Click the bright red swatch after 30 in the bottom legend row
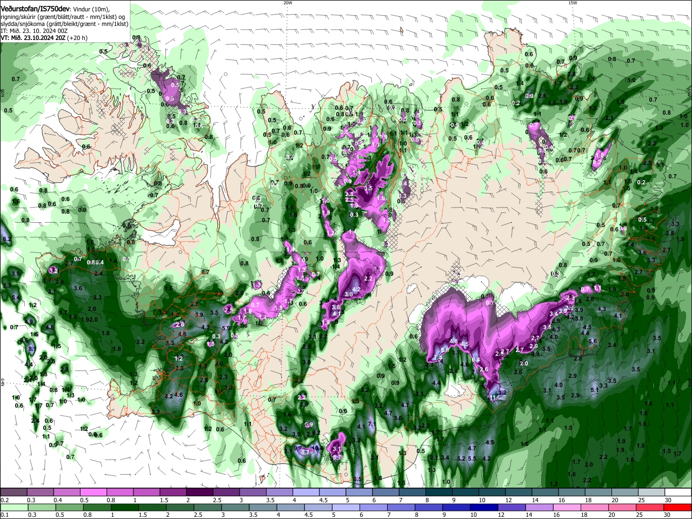Viewport: 692px width, 519px height. (678, 507)
